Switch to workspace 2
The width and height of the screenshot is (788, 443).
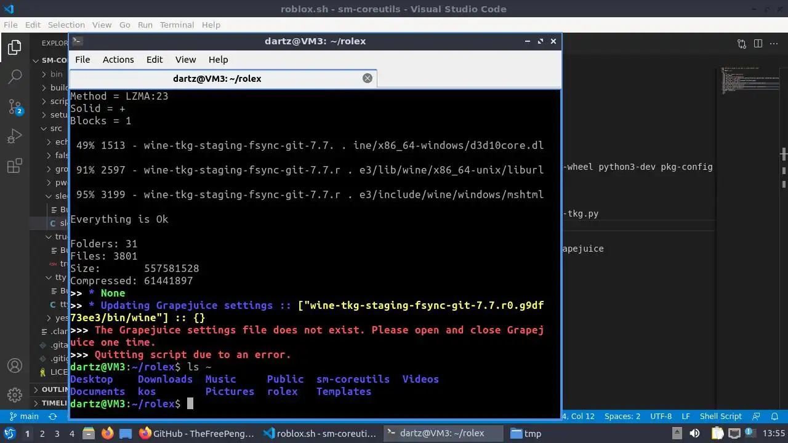click(x=42, y=433)
